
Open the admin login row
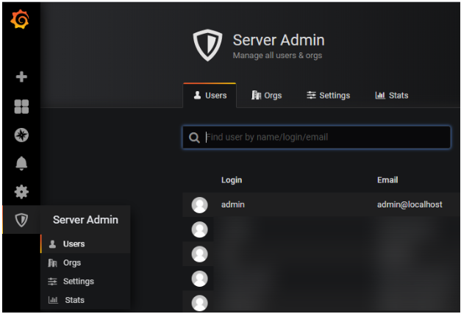321,204
